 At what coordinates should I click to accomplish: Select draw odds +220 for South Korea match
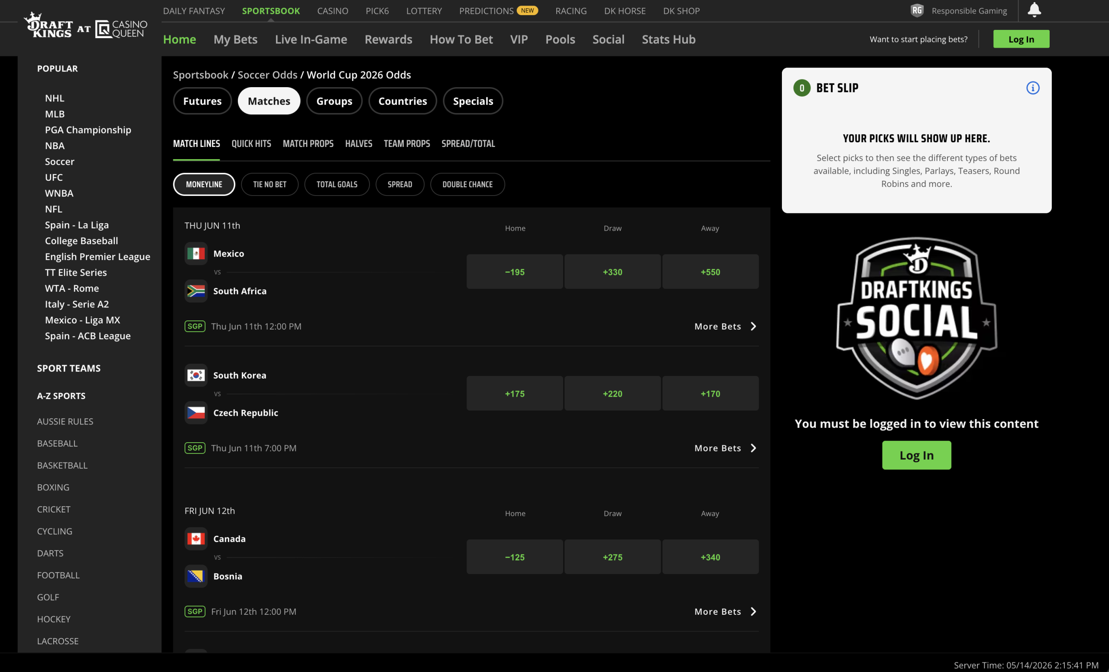pos(612,393)
